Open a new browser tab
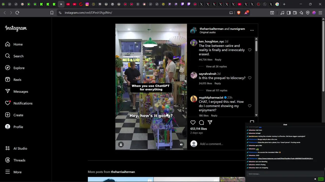 click(x=284, y=4)
